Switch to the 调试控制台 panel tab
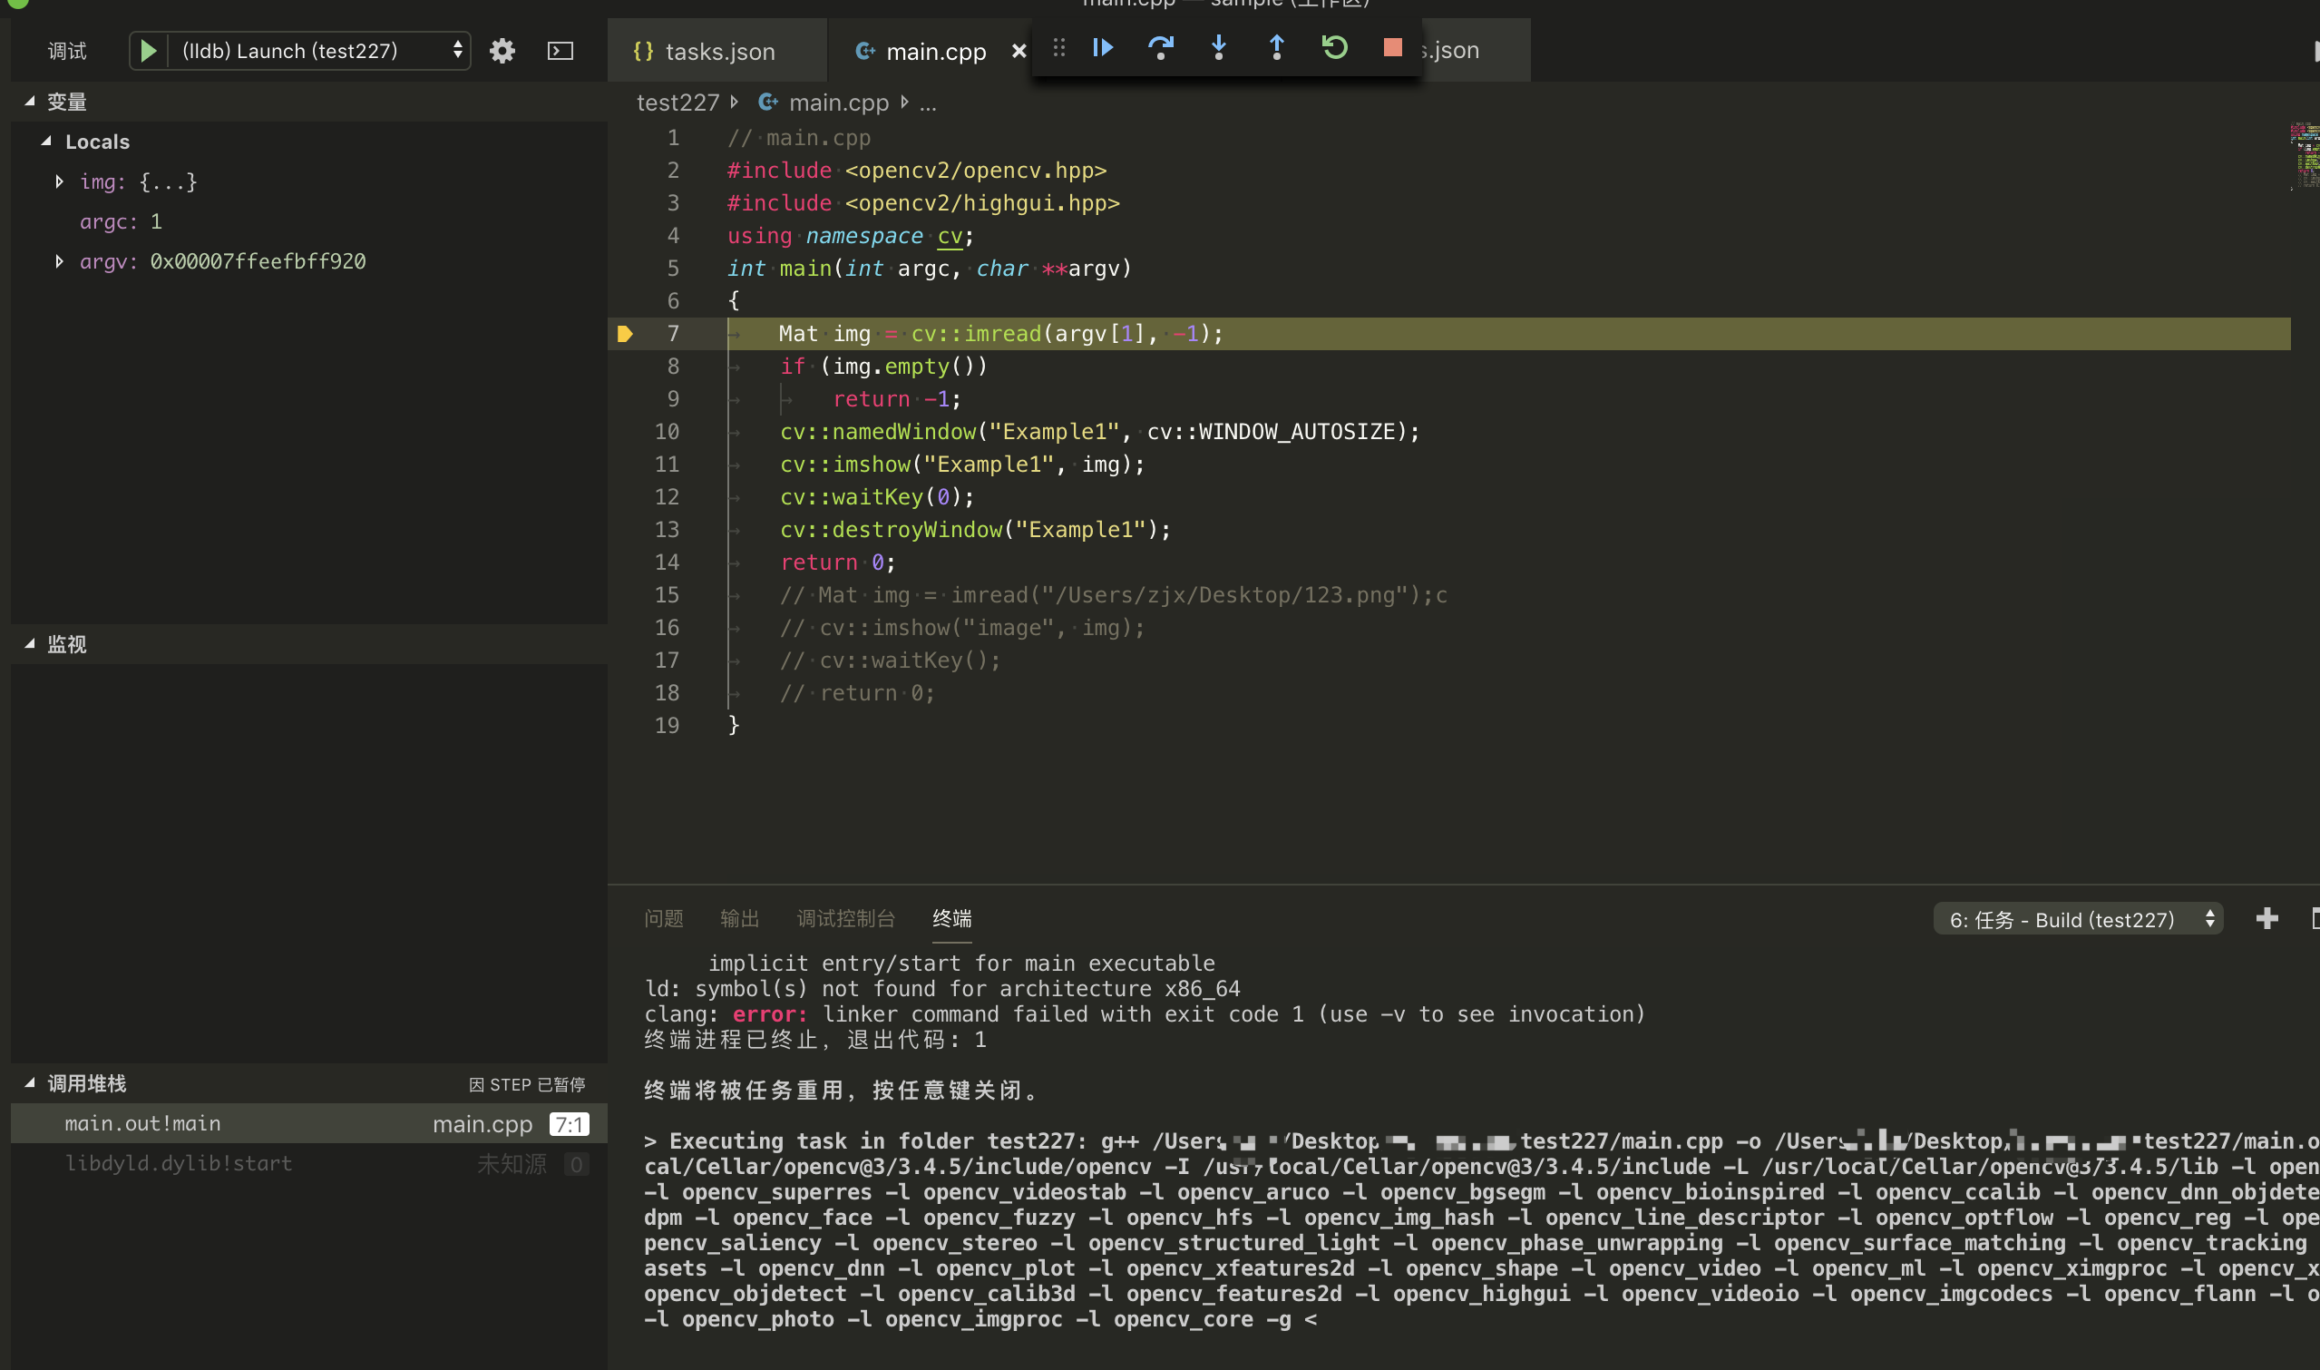Image resolution: width=2320 pixels, height=1370 pixels. 845,918
